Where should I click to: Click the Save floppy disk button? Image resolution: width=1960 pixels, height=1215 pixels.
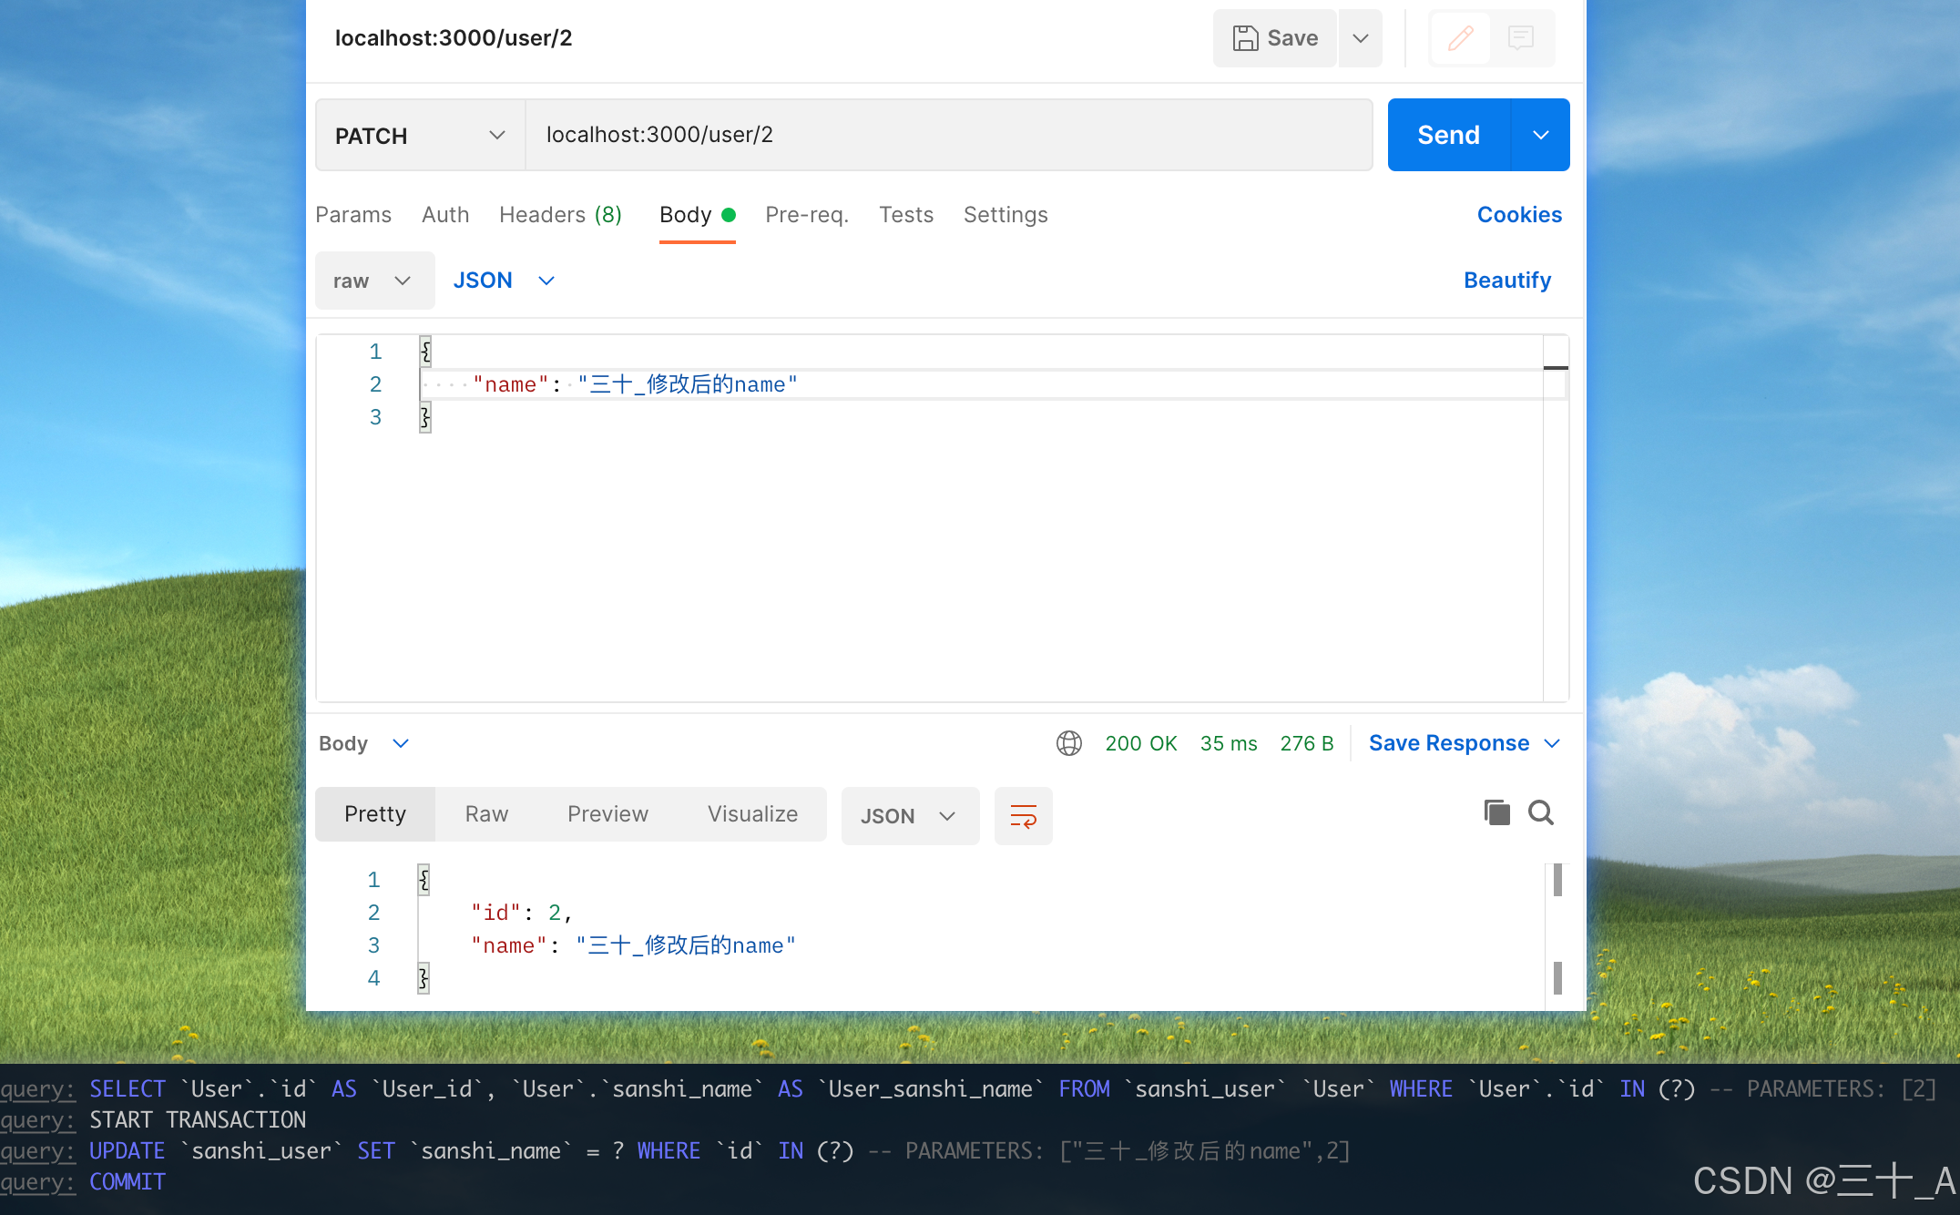click(x=1275, y=38)
